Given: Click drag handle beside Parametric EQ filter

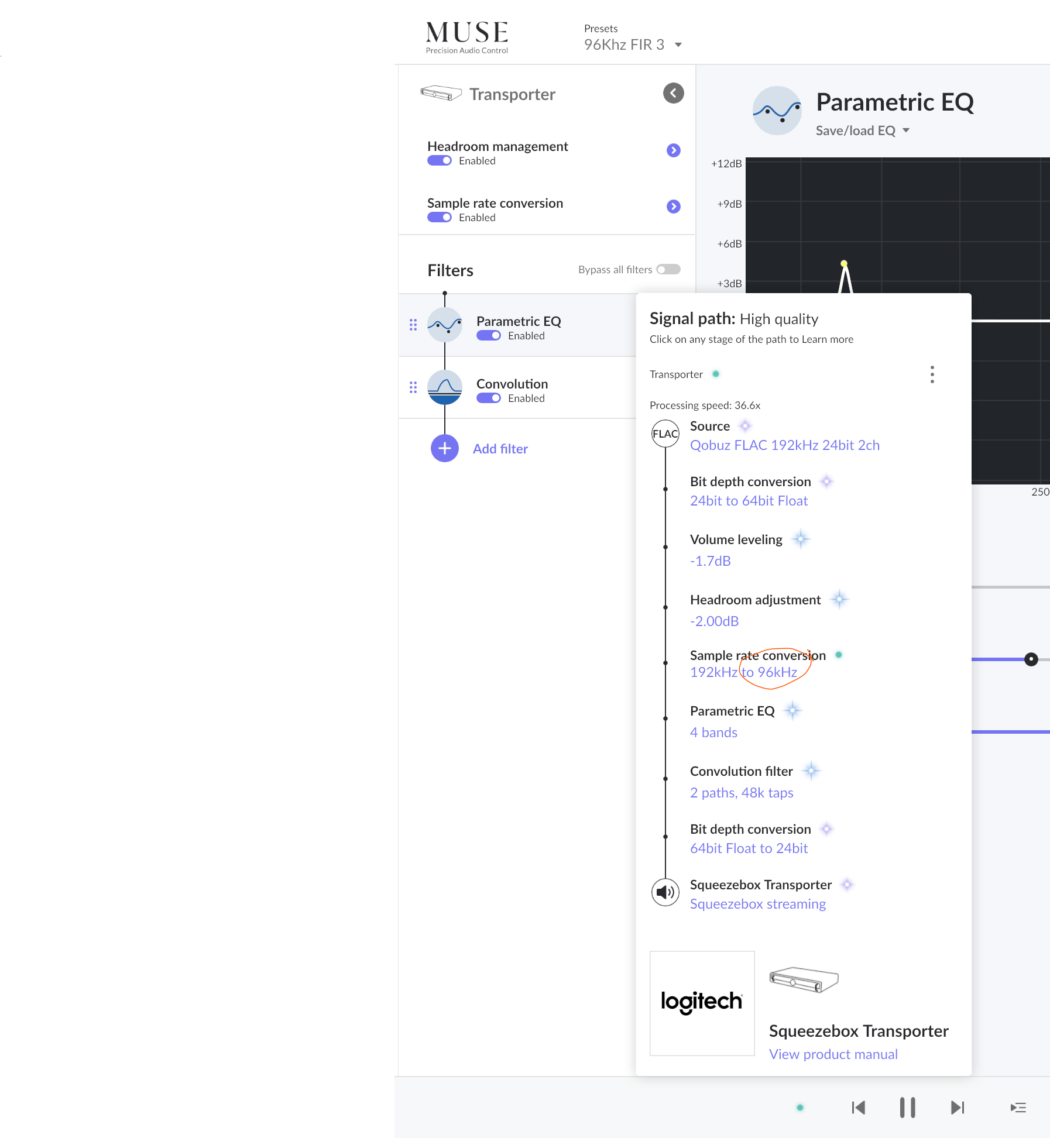Looking at the screenshot, I should tap(413, 325).
